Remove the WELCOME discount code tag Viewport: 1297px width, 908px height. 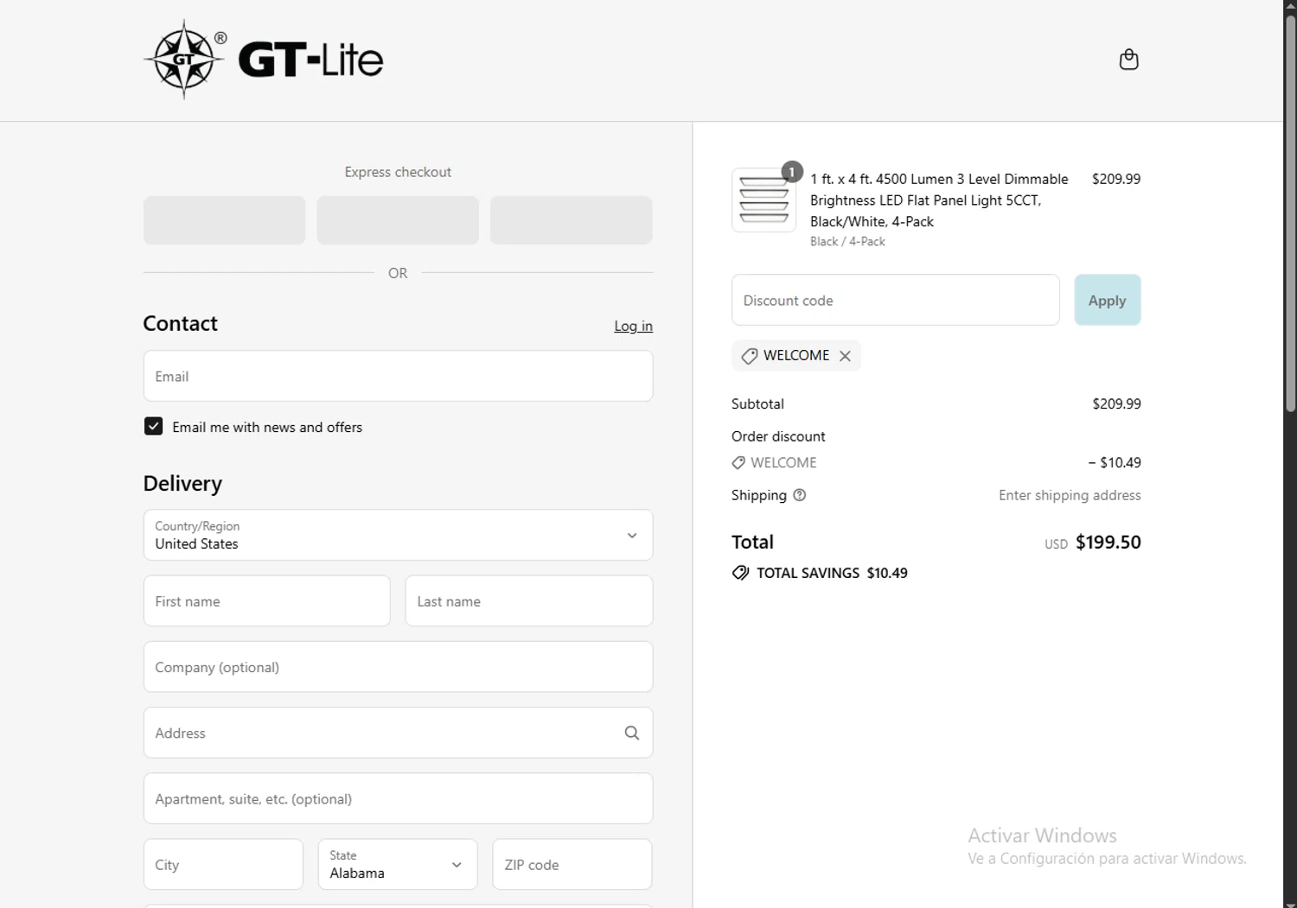[845, 356]
